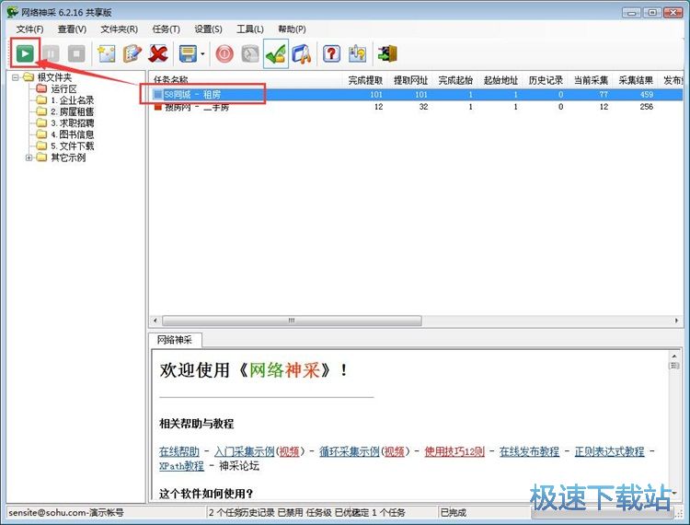The image size is (690, 525).
Task: Click the lightbulb tips icon
Action: (x=357, y=53)
